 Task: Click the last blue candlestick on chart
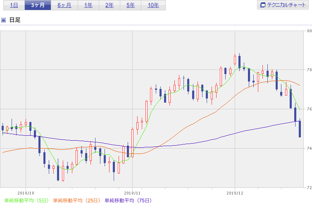point(300,129)
